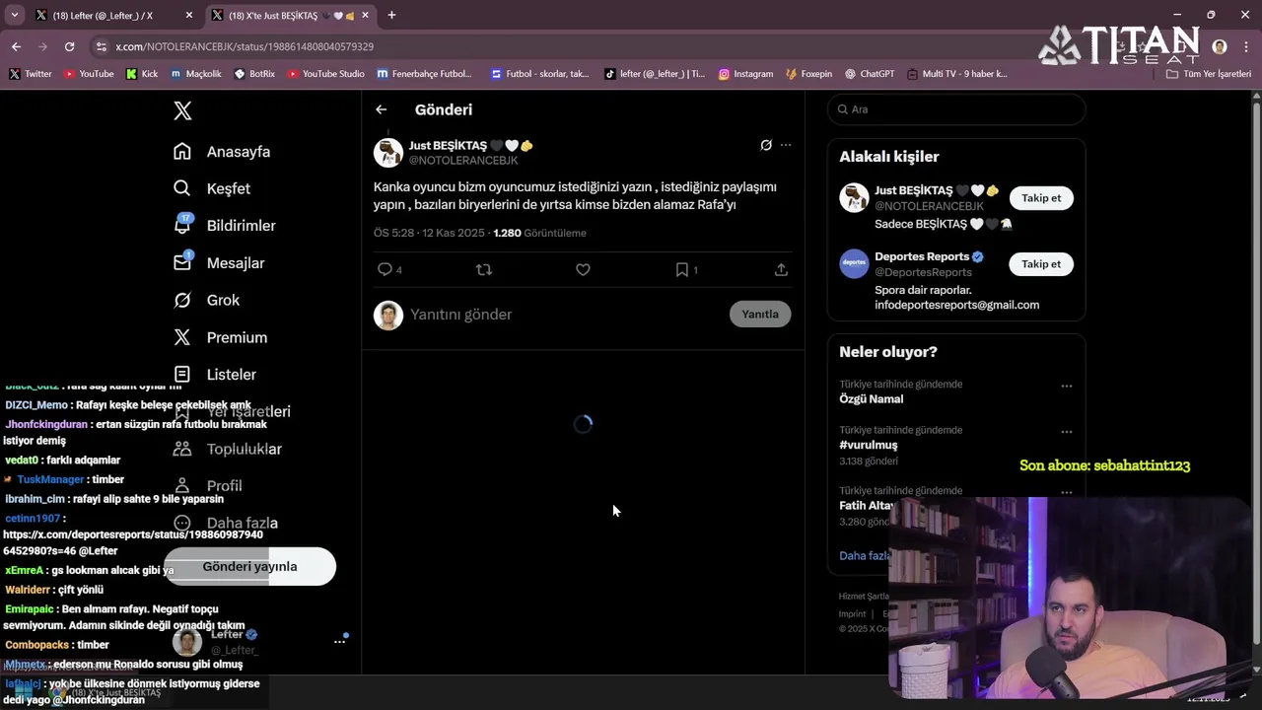1262x710 pixels.
Task: Open the Tüm Yer İşaretleri bookmarks folder
Action: tap(1209, 74)
